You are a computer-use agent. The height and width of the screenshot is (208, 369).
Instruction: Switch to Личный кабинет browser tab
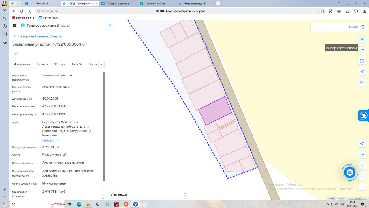tap(157, 3)
